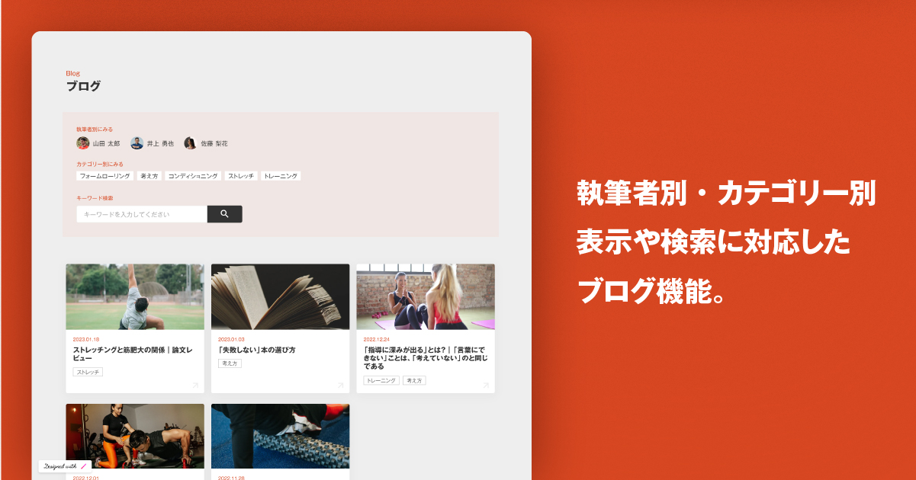This screenshot has height=480, width=916.
Task: Click 考え方 tag on third article card
Action: [x=414, y=380]
